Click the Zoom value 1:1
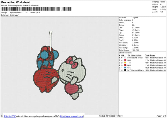 [161, 12]
